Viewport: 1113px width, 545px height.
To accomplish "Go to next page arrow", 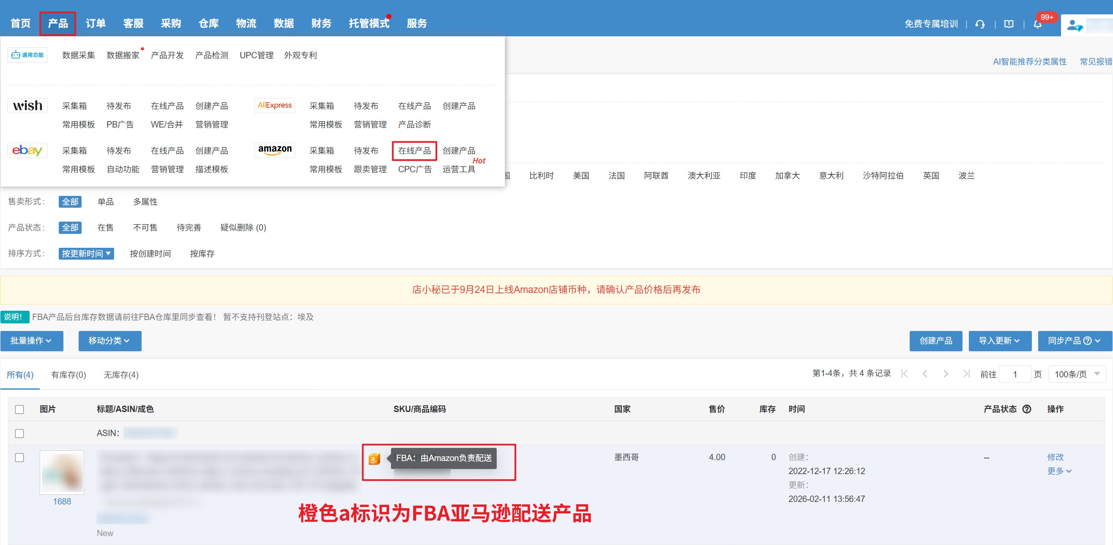I will tap(945, 374).
